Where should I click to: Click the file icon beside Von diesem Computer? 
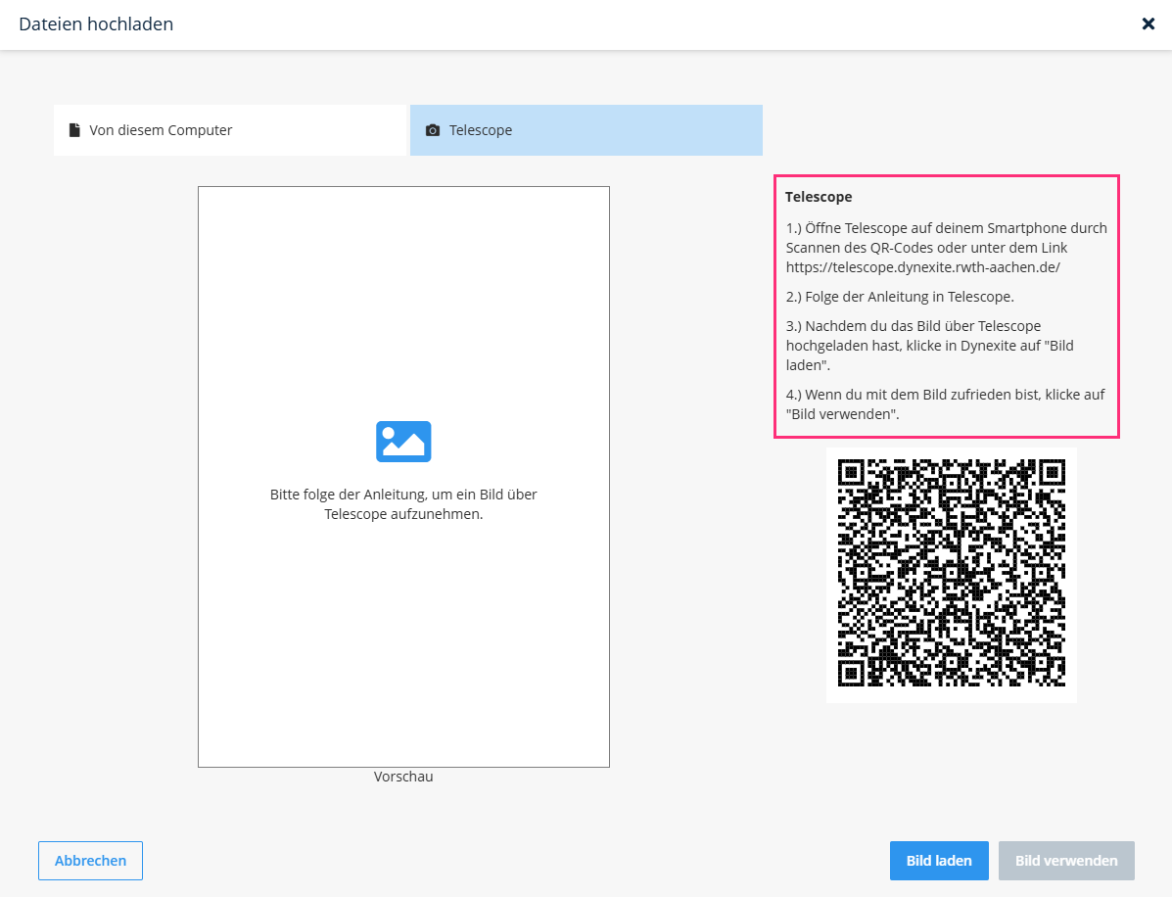click(74, 130)
